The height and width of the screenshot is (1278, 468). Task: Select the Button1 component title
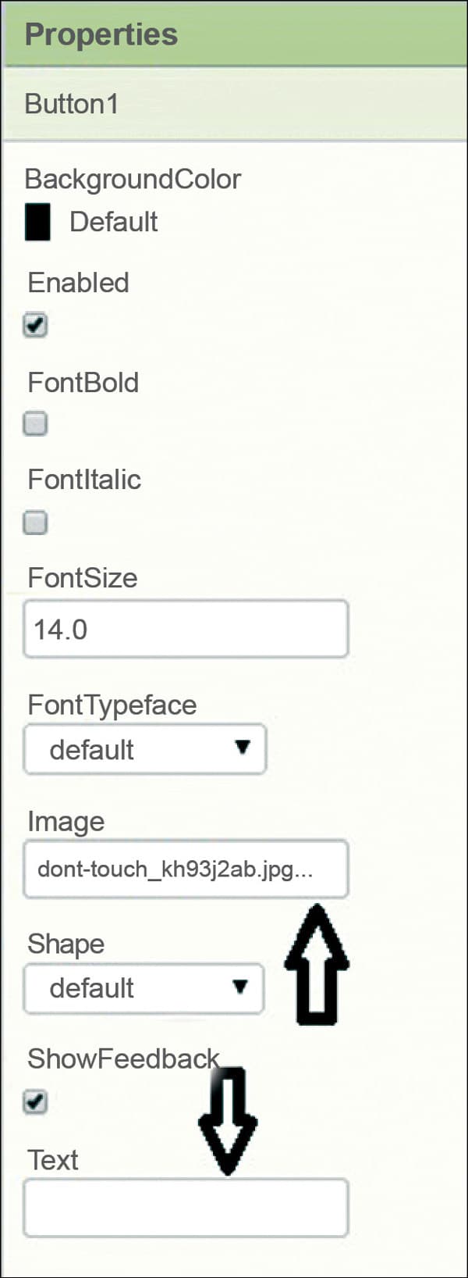(x=72, y=104)
